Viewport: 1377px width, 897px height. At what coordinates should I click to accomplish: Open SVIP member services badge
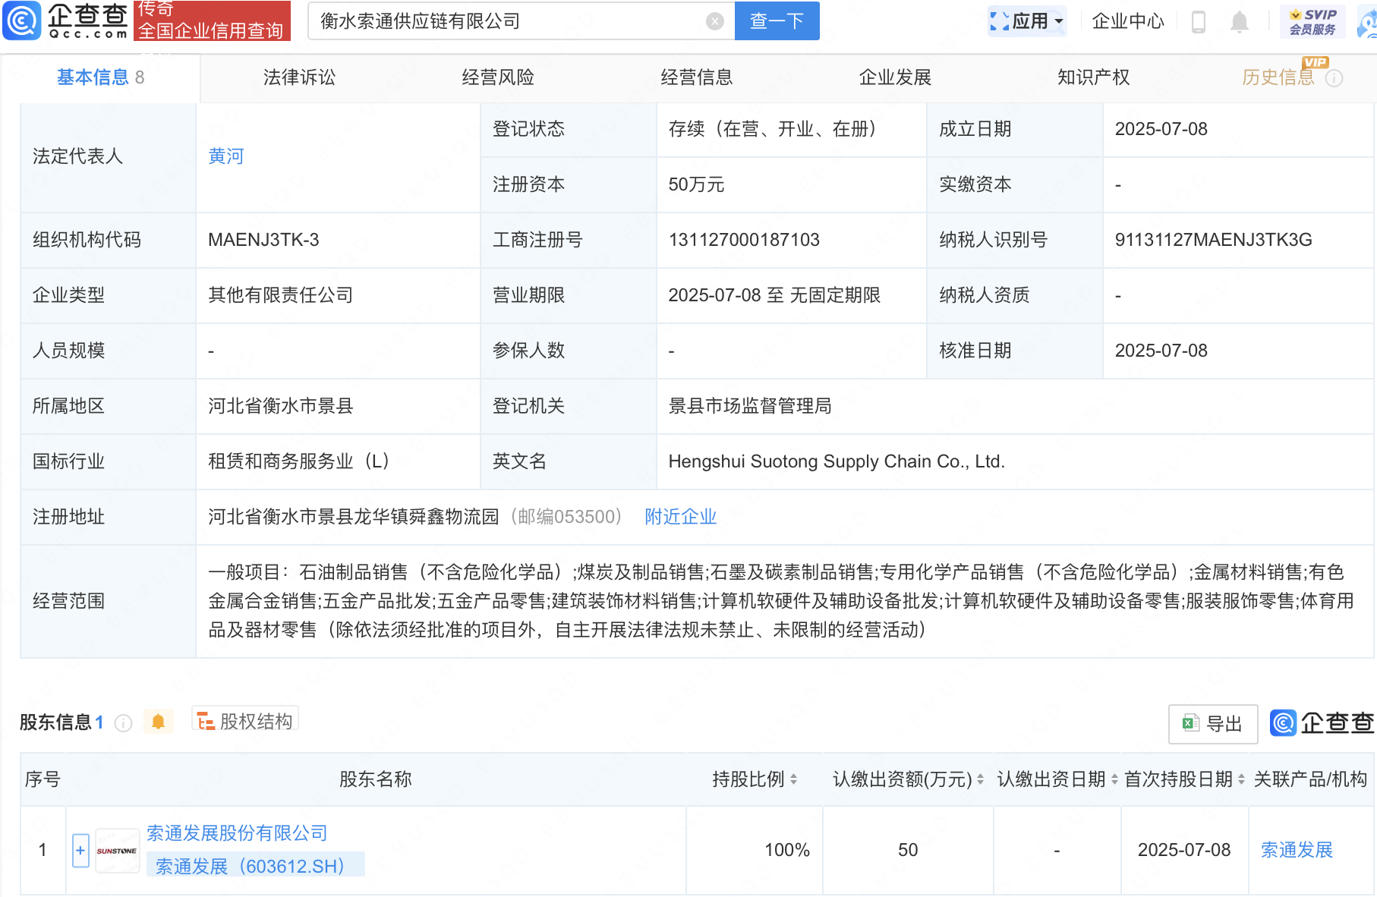pyautogui.click(x=1312, y=21)
